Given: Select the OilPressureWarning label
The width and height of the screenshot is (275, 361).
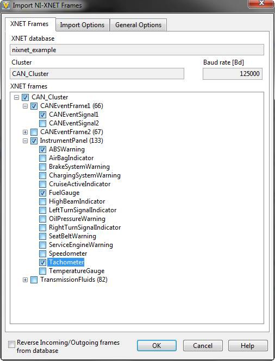Looking at the screenshot, I should click(x=77, y=219).
